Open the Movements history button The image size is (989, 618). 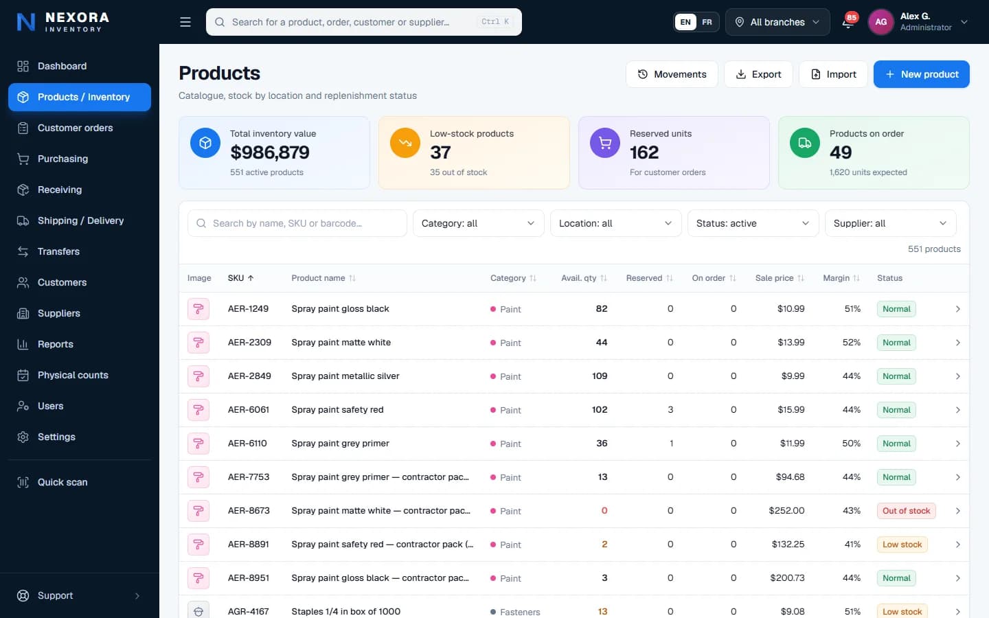[672, 74]
